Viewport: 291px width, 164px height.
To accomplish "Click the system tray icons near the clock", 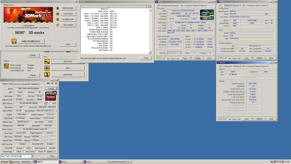I will [x=277, y=162].
